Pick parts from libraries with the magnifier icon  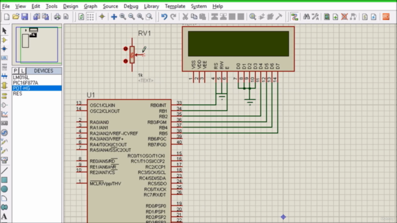[x=252, y=17]
